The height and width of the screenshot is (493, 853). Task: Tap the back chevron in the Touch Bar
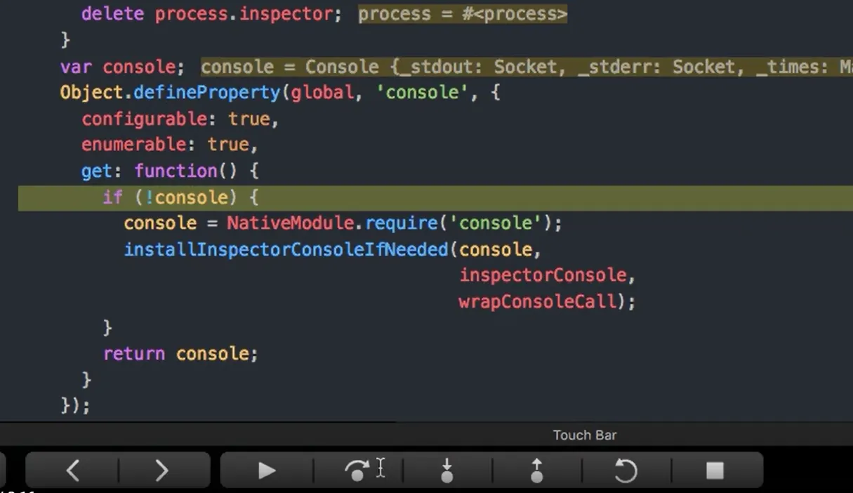point(72,470)
